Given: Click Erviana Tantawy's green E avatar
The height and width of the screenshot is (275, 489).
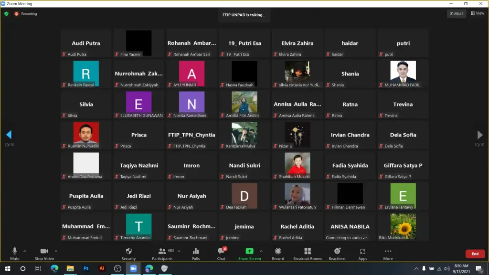Looking at the screenshot, I should [x=403, y=196].
